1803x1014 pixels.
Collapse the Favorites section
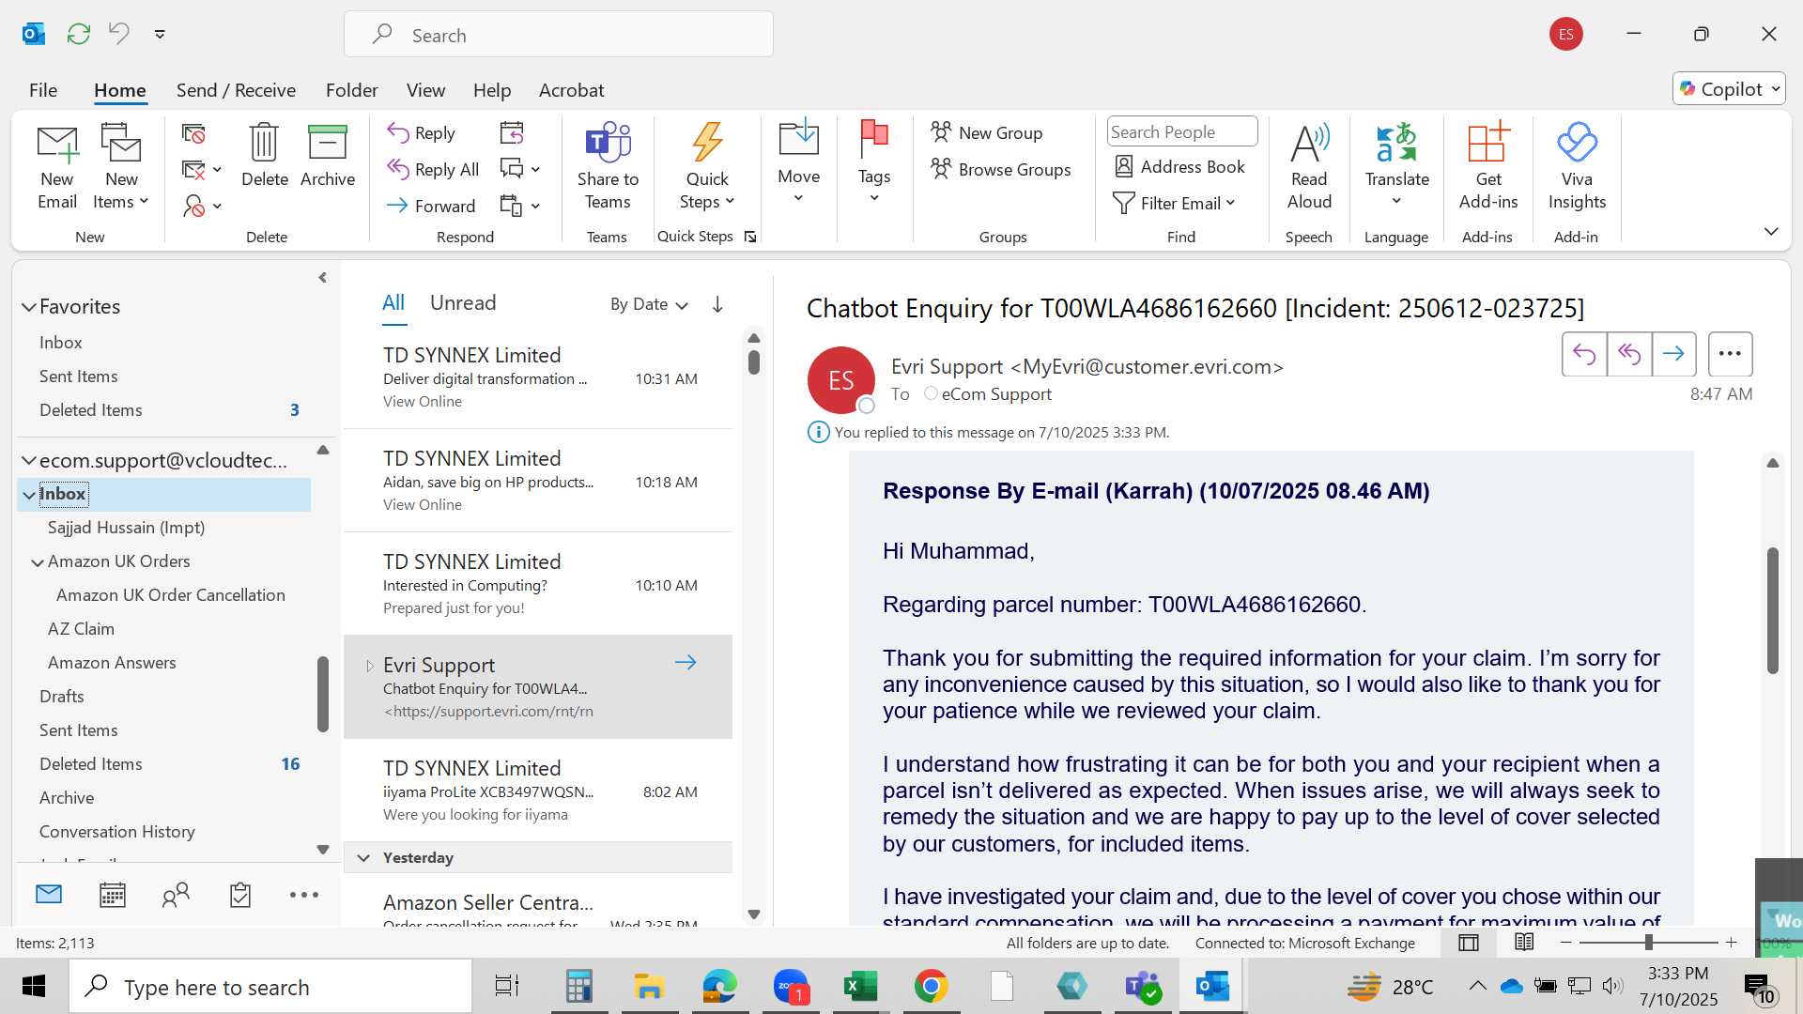click(29, 307)
